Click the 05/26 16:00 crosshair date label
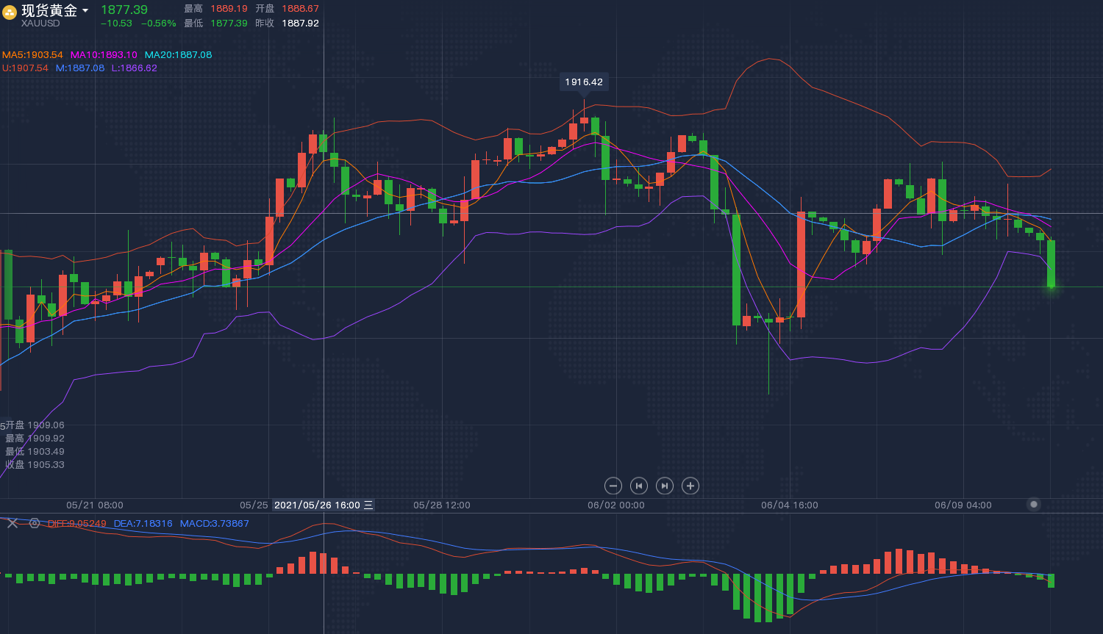The image size is (1103, 634). 317,505
